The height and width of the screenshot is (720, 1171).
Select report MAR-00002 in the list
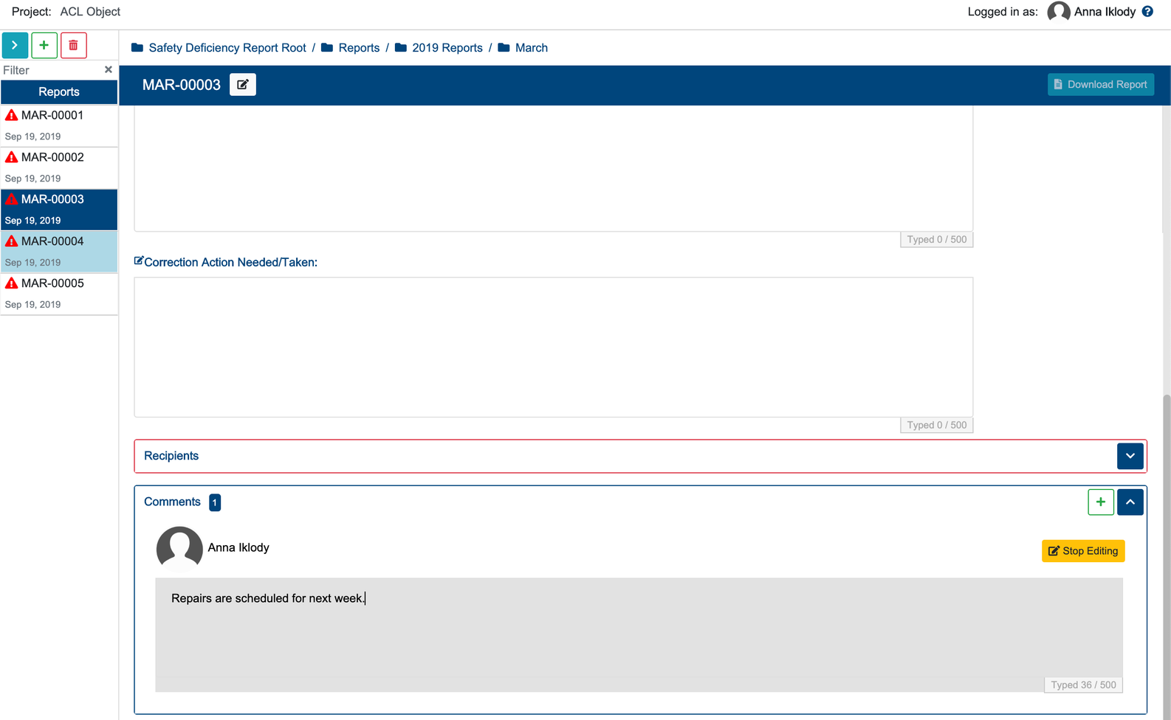[x=59, y=167]
